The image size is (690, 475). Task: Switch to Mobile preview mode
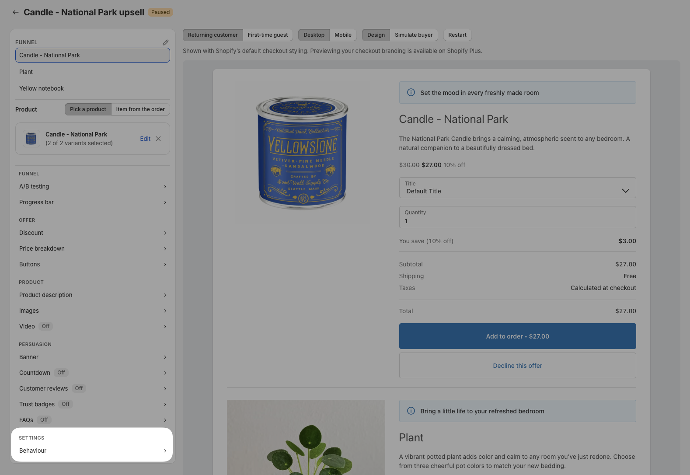(343, 35)
